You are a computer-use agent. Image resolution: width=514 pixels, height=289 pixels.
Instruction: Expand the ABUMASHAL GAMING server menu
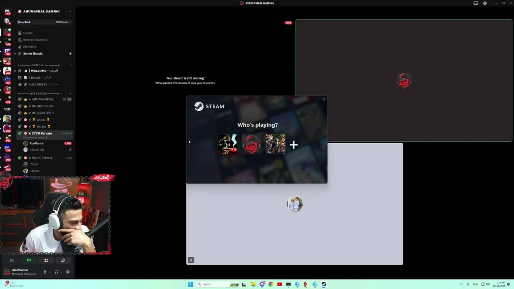click(70, 11)
